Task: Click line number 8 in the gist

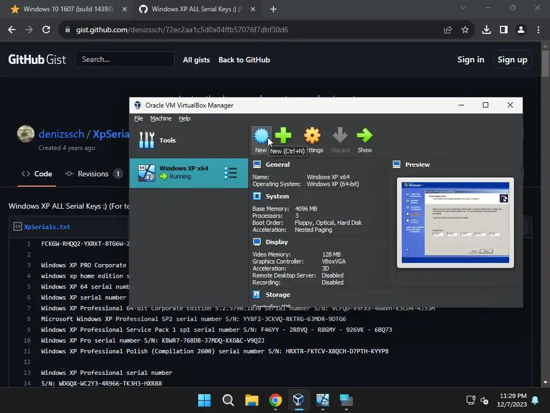Action: 29,319
